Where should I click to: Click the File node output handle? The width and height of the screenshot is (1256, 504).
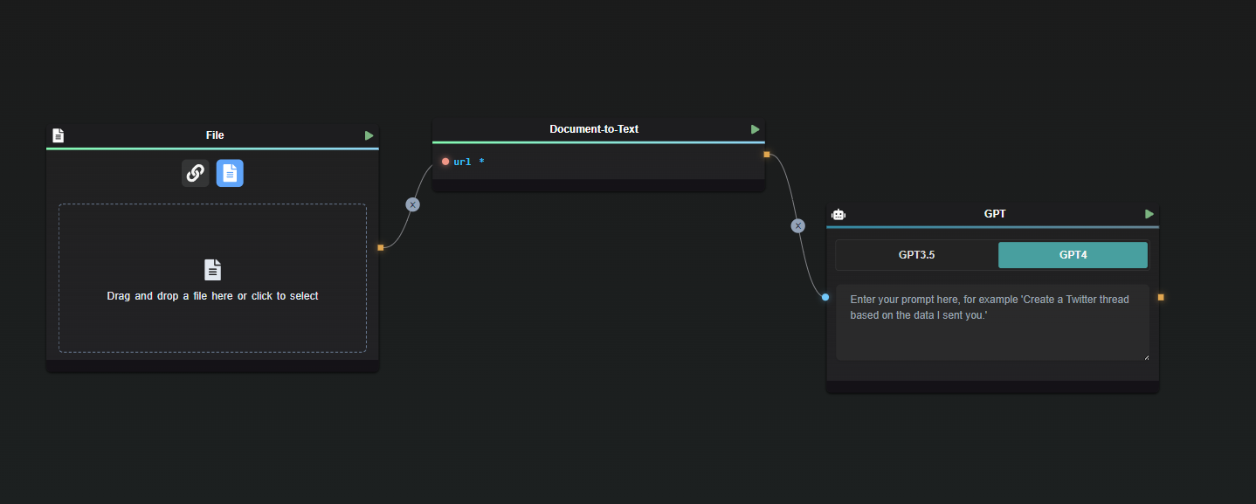381,248
